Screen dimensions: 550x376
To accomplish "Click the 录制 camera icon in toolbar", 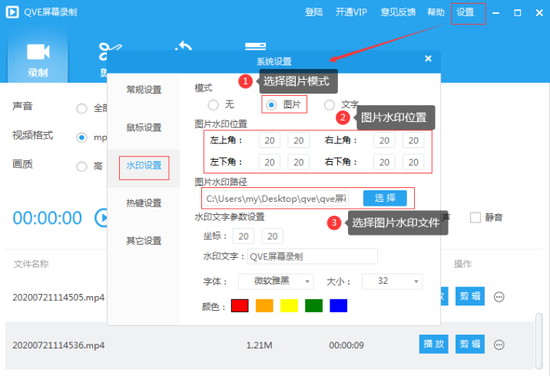I will coord(38,52).
